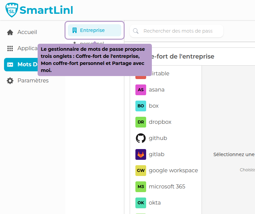Click the Applications grid icon
Viewport: 255px width, 214px height.
10,48
